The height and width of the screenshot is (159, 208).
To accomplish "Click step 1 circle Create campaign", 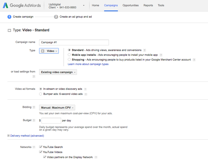I will tap(9, 17).
